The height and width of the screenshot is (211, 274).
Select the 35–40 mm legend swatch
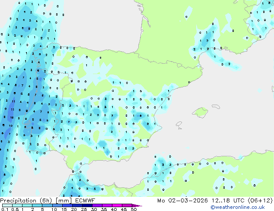click(x=107, y=205)
